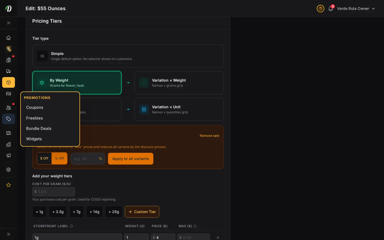384x240 pixels.
Task: Open the Verde Ruta Owner account dropdown
Action: click(356, 9)
